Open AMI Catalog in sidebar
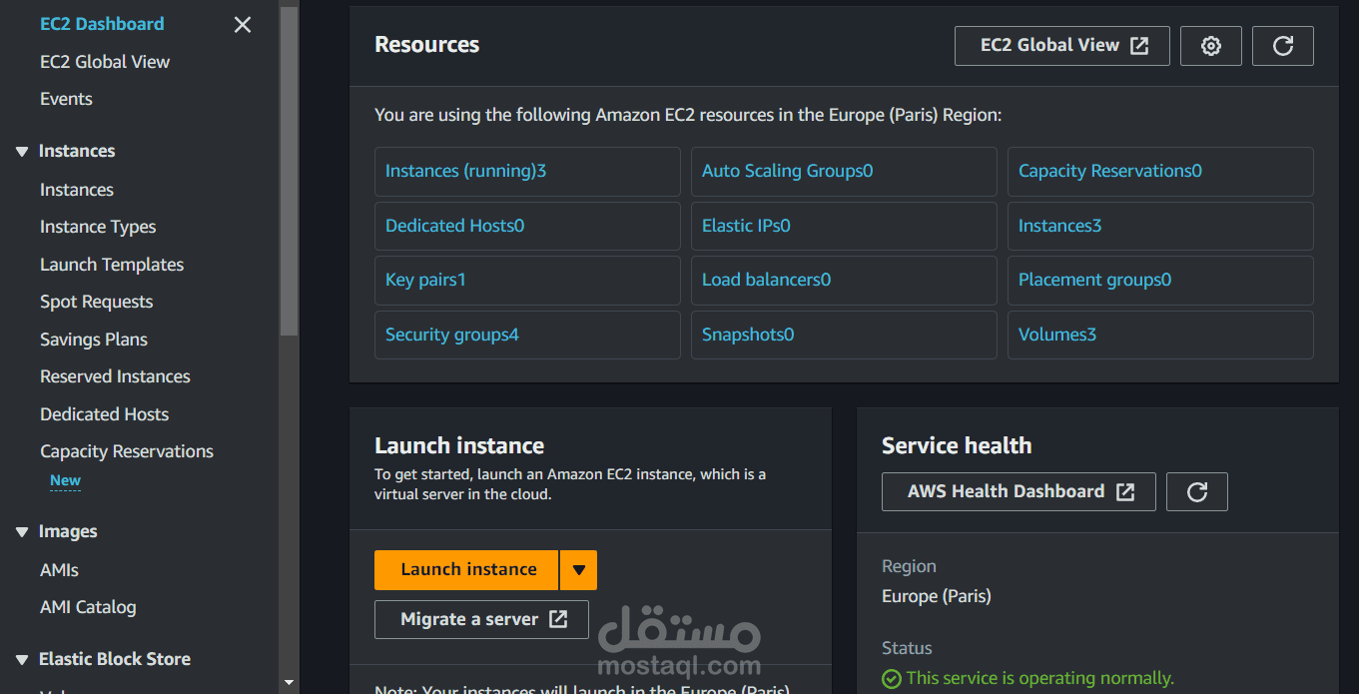The image size is (1359, 694). (x=88, y=607)
